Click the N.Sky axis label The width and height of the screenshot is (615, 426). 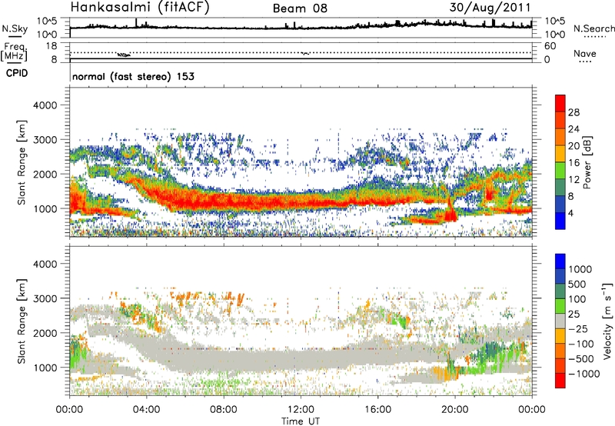coord(15,28)
